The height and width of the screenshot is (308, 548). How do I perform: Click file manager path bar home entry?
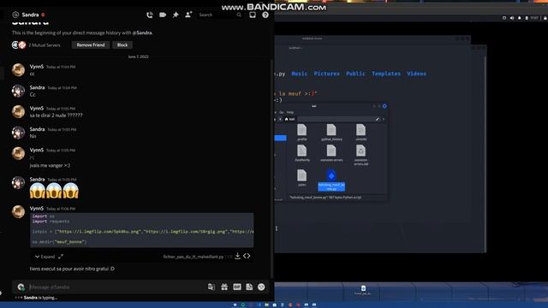(289, 120)
